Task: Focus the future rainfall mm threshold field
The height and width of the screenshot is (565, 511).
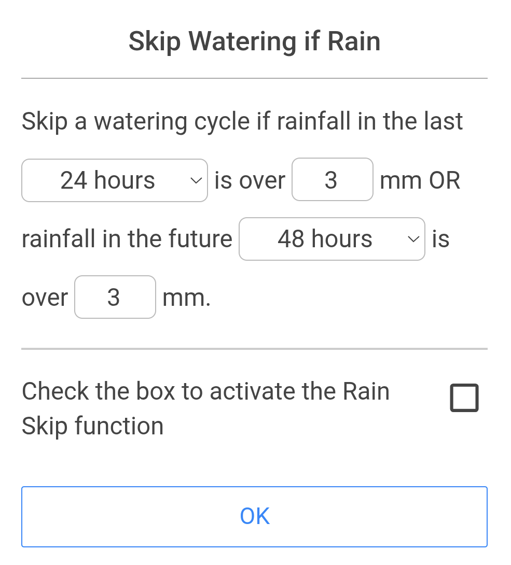Action: click(115, 297)
